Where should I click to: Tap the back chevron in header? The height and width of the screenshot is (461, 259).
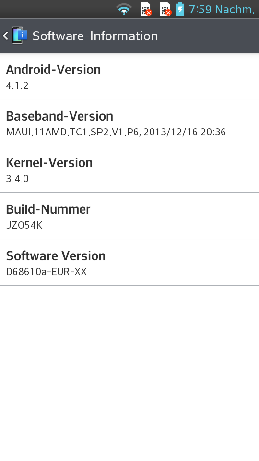pos(5,36)
